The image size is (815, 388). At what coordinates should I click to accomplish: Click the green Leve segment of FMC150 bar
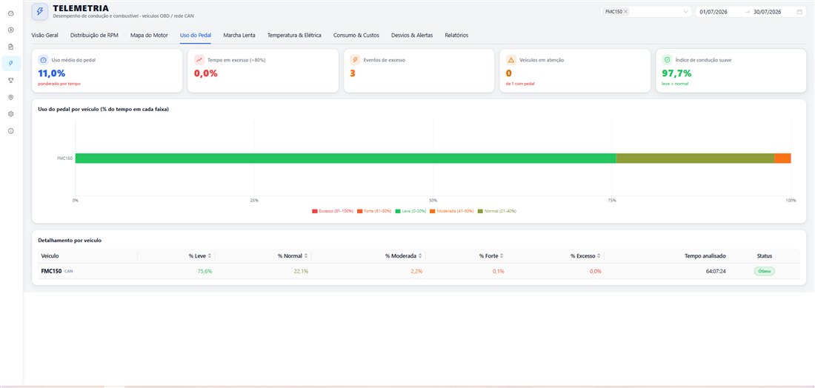(346, 158)
